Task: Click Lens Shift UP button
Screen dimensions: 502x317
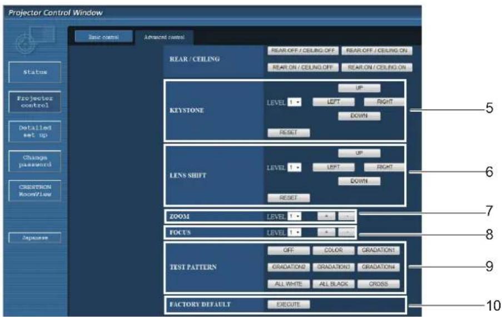Action: pyautogui.click(x=359, y=153)
